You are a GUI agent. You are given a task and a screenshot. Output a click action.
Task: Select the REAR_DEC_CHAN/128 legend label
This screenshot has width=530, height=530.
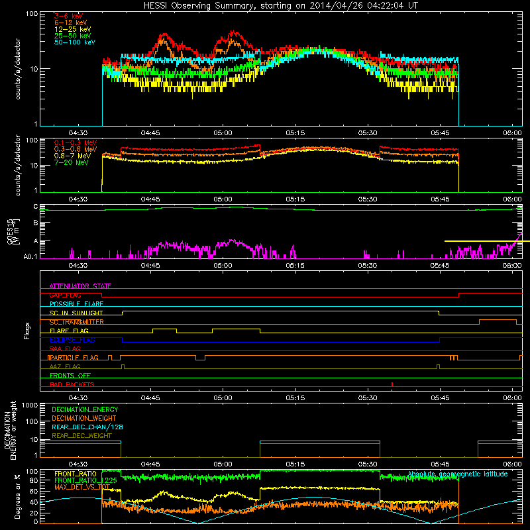point(87,427)
